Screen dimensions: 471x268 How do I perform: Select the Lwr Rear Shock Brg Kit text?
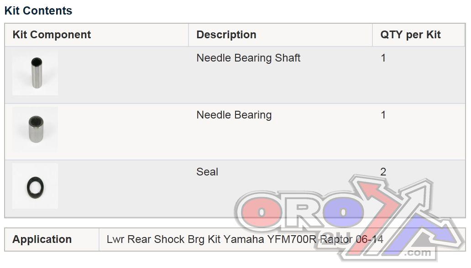(183, 239)
